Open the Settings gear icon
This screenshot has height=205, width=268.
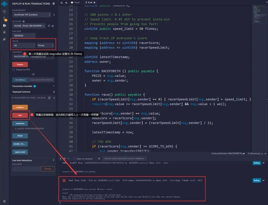pyautogui.click(x=4, y=201)
